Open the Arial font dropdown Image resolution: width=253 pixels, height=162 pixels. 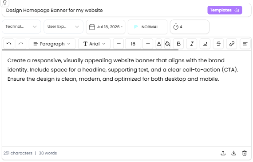click(x=94, y=44)
